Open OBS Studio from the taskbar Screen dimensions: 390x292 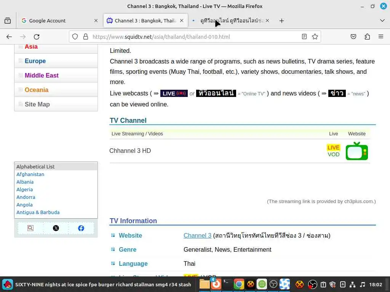[x=273, y=284]
